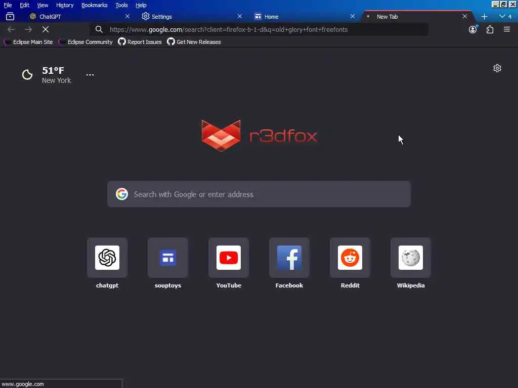
Task: Open the Edit menu
Action: (x=24, y=5)
